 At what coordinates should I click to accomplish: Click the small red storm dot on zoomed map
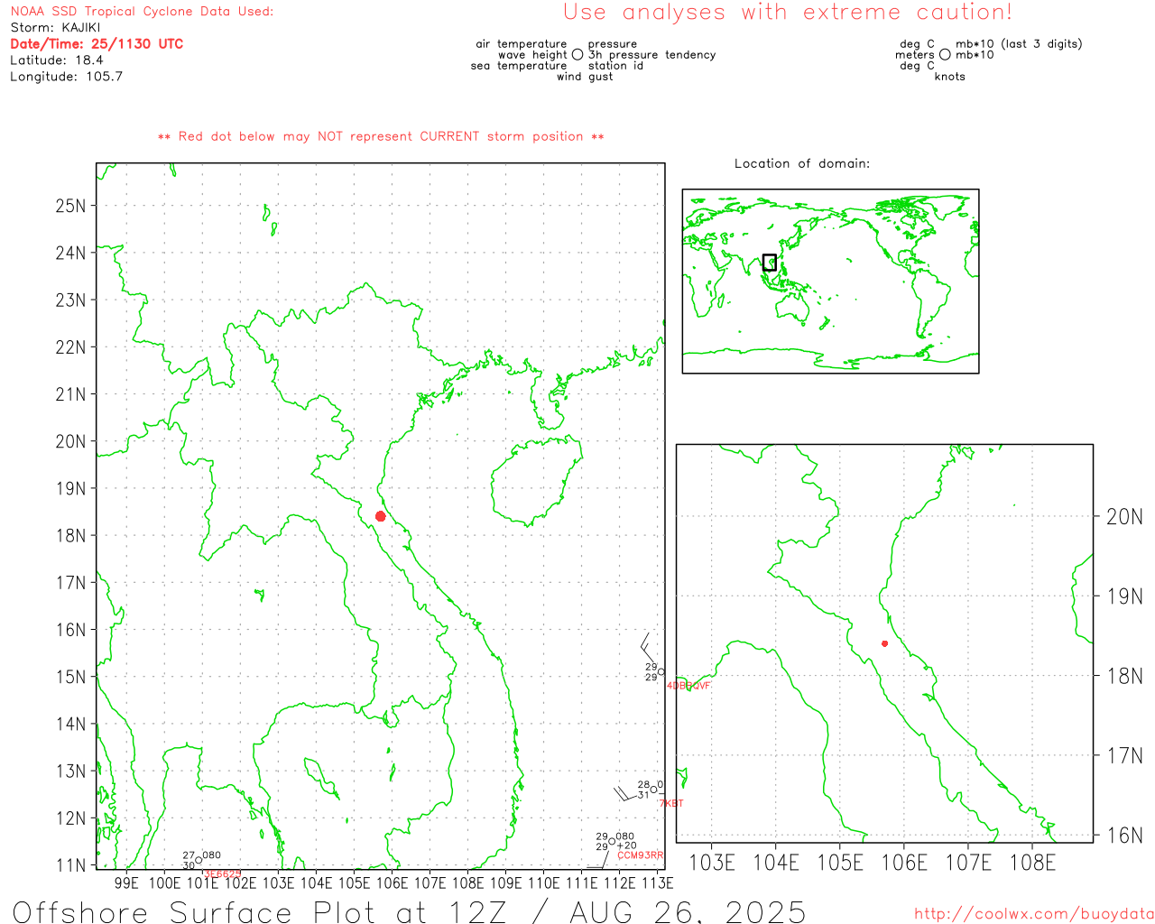(x=884, y=643)
